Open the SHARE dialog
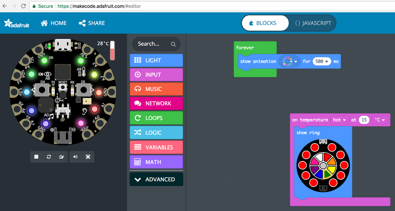The height and width of the screenshot is (211, 395). pyautogui.click(x=92, y=23)
